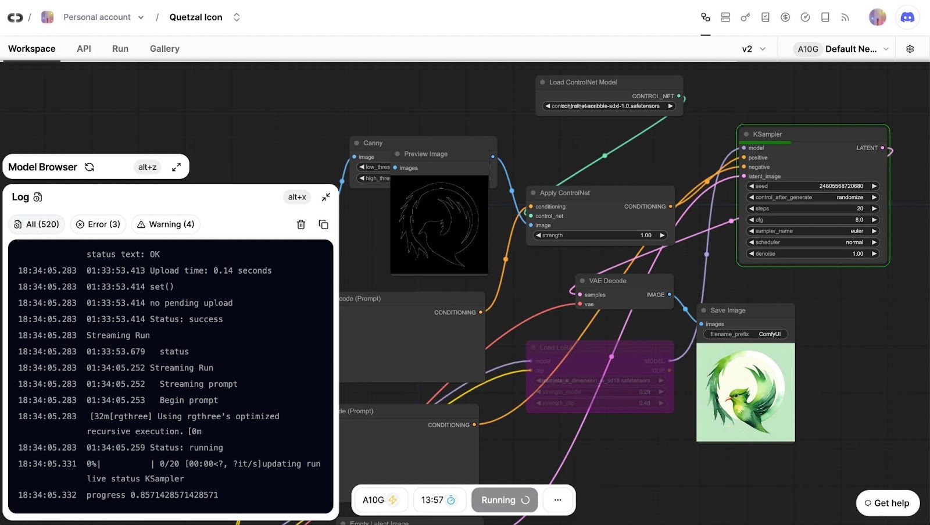The height and width of the screenshot is (525, 930).
Task: Switch to the API tab
Action: coord(84,49)
